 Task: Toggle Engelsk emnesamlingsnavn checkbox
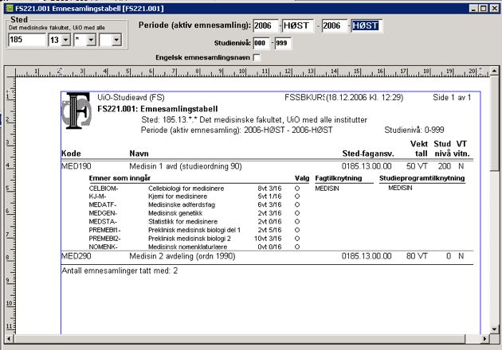257,57
